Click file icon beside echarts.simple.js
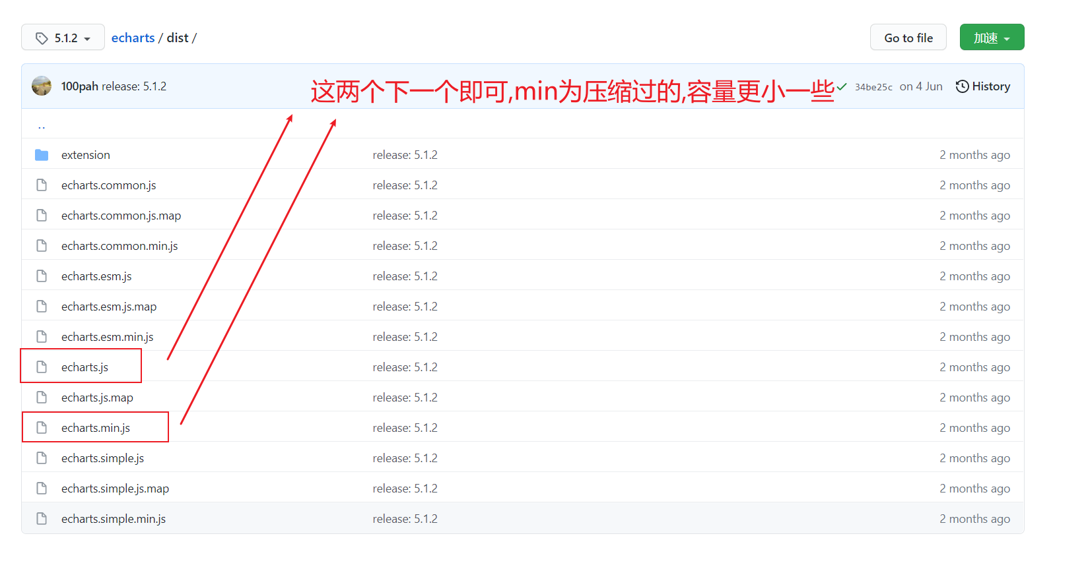Screen dimensions: 1088x569 coord(42,458)
